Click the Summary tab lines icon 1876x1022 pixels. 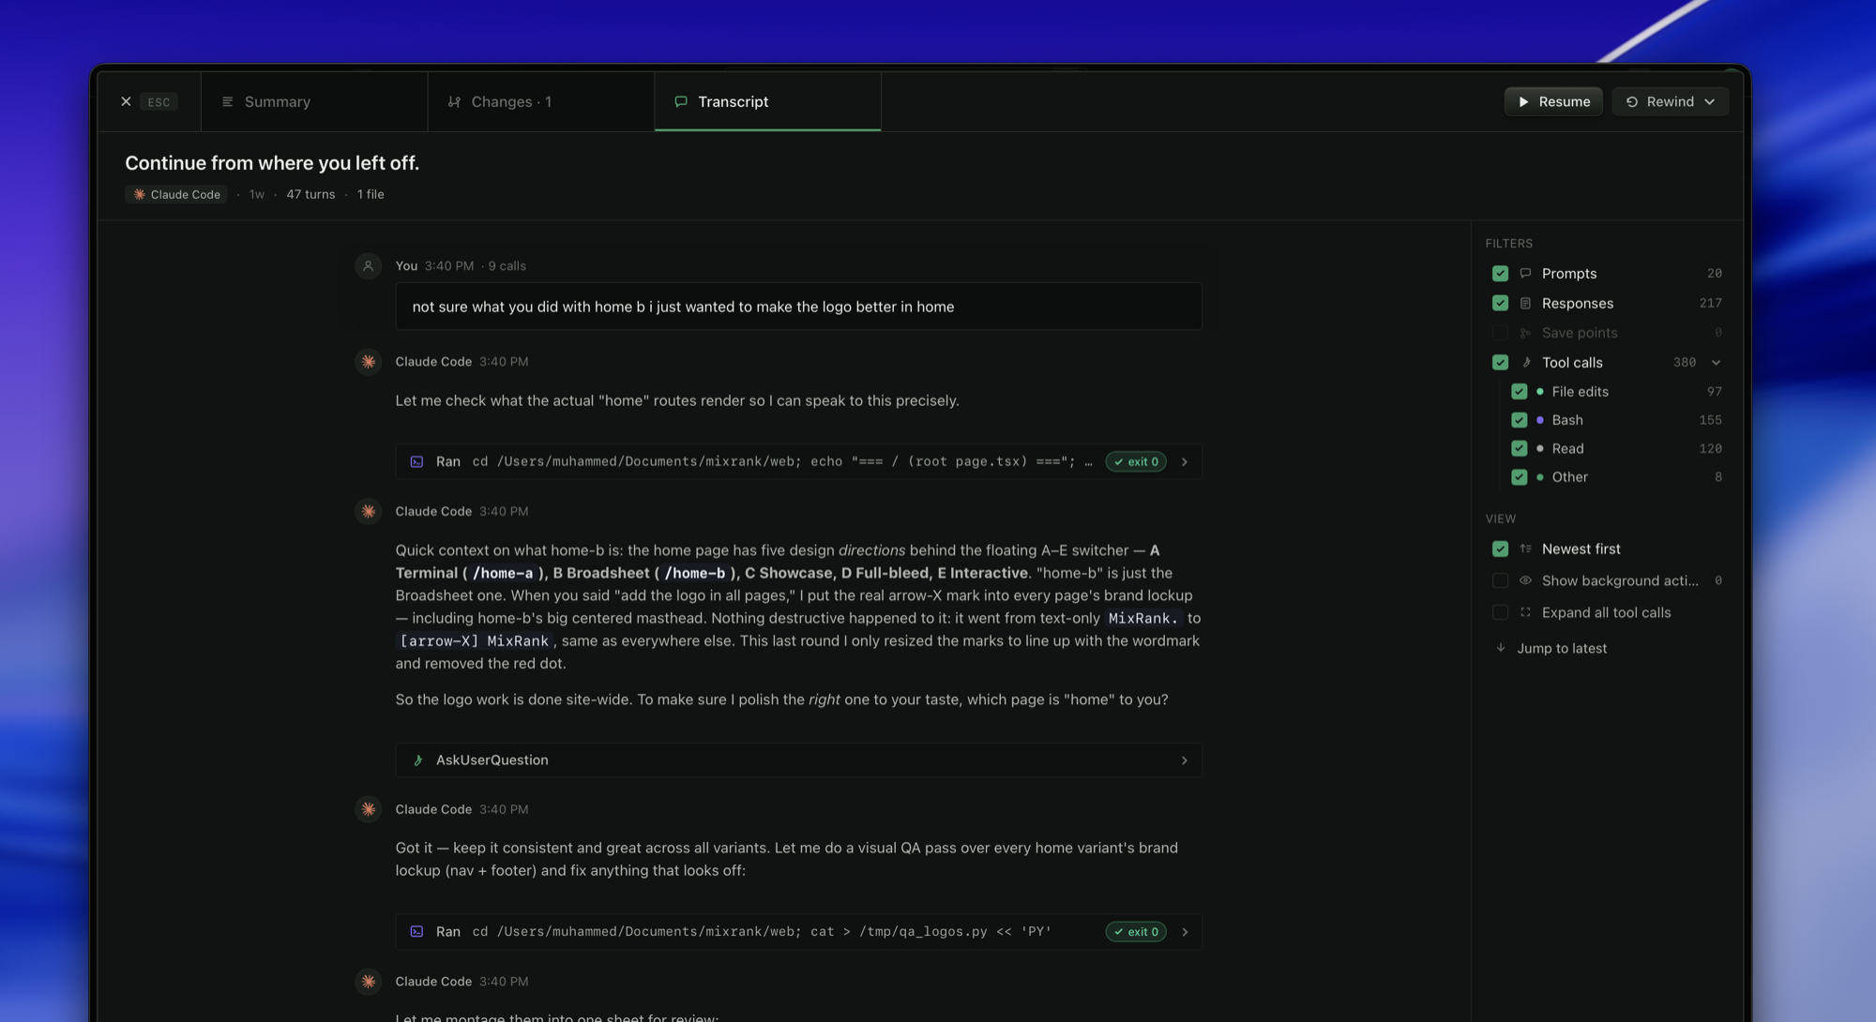227,101
